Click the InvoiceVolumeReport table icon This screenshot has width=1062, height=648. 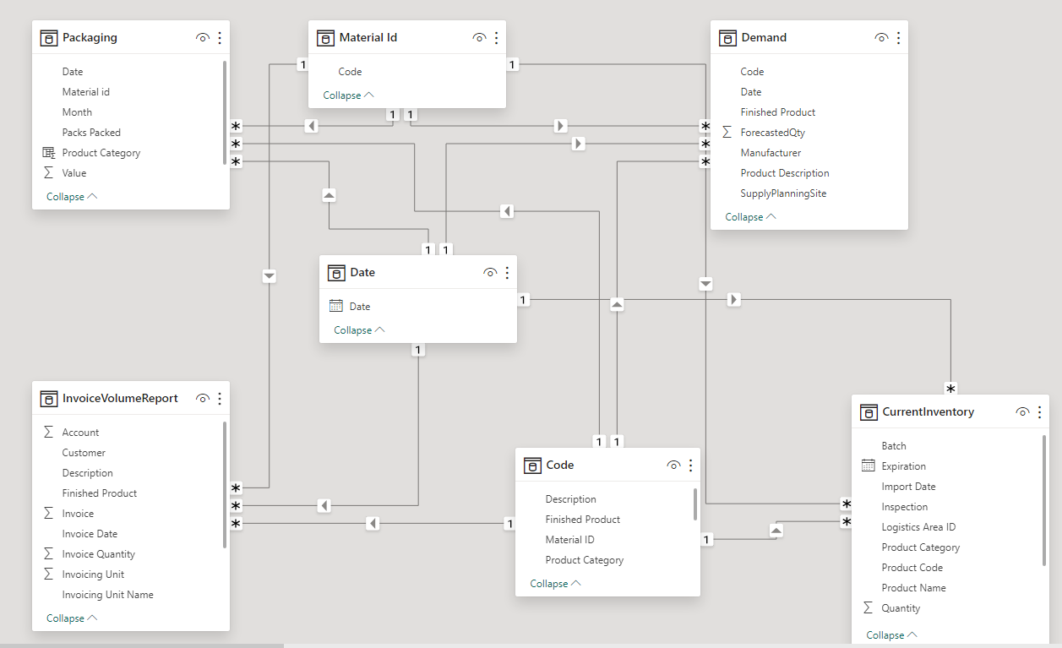49,399
